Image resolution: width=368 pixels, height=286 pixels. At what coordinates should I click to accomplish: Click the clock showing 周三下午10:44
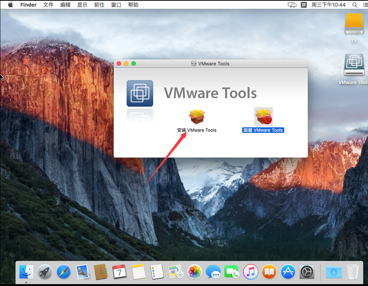(x=329, y=5)
